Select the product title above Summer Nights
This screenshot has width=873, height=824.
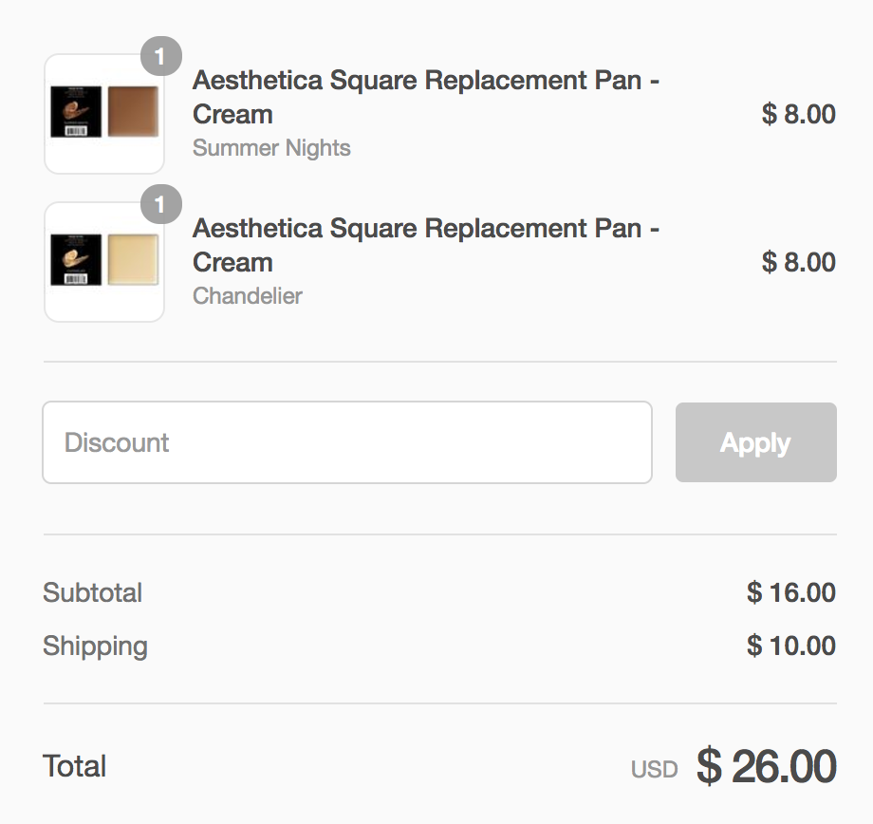[x=425, y=97]
